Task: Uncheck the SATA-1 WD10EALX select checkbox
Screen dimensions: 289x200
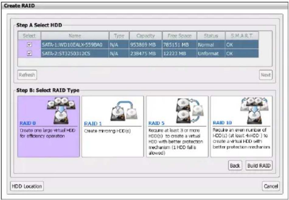Action: (x=29, y=45)
